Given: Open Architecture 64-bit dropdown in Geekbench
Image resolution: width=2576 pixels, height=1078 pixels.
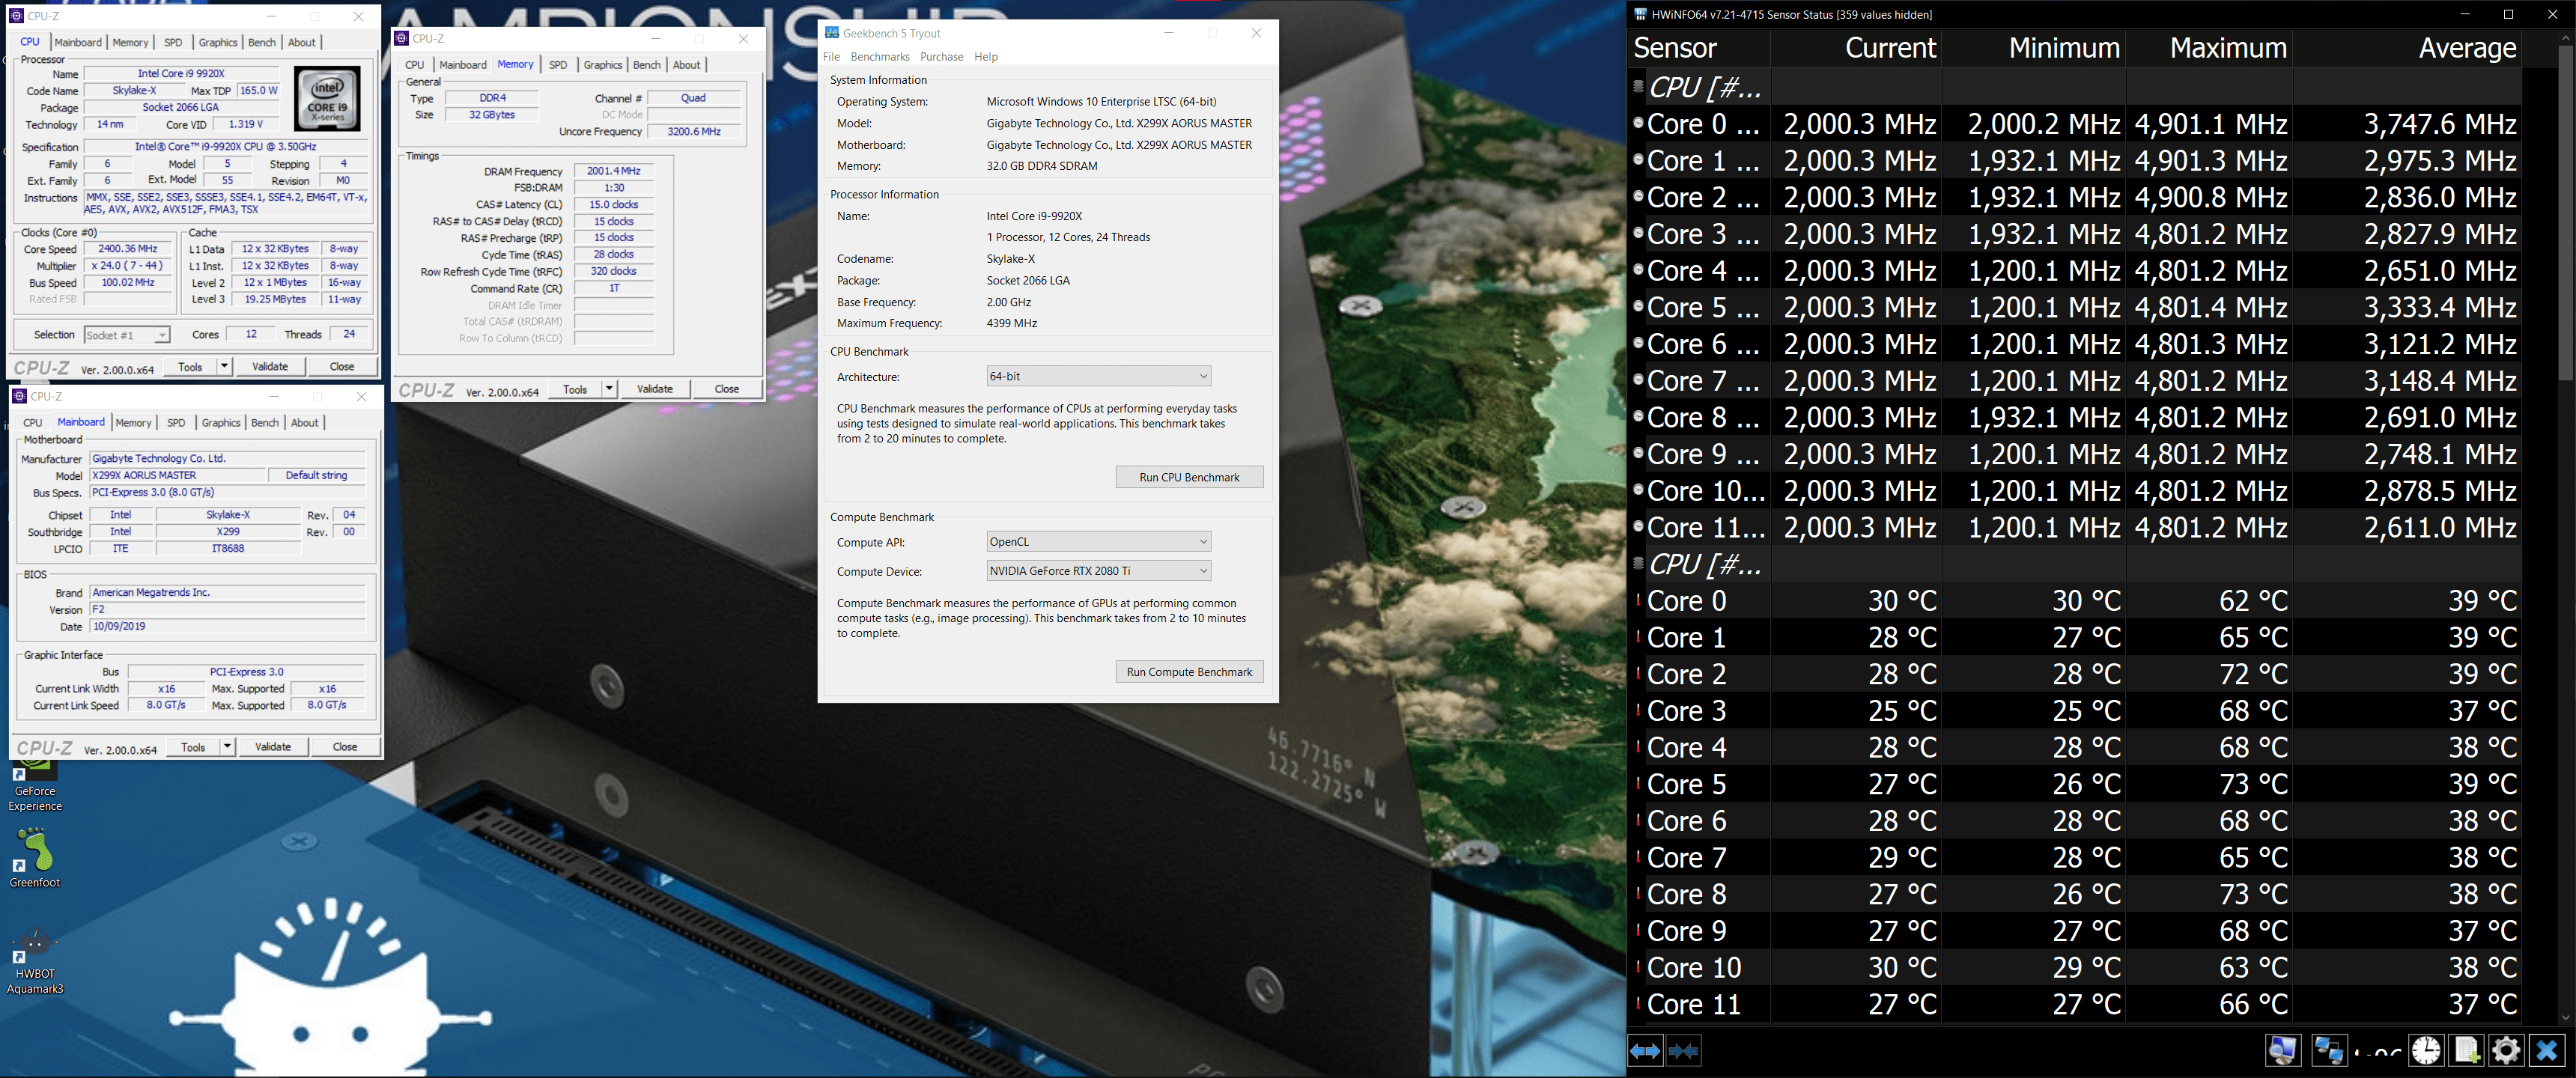Looking at the screenshot, I should click(1098, 376).
